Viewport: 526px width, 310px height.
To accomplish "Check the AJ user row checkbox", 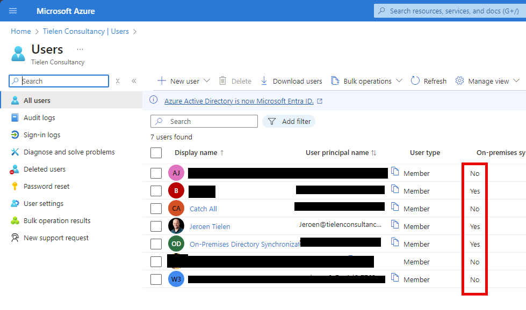I will [x=156, y=173].
